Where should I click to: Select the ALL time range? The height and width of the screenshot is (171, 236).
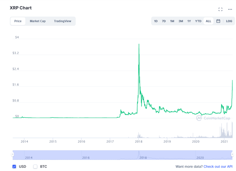208,21
